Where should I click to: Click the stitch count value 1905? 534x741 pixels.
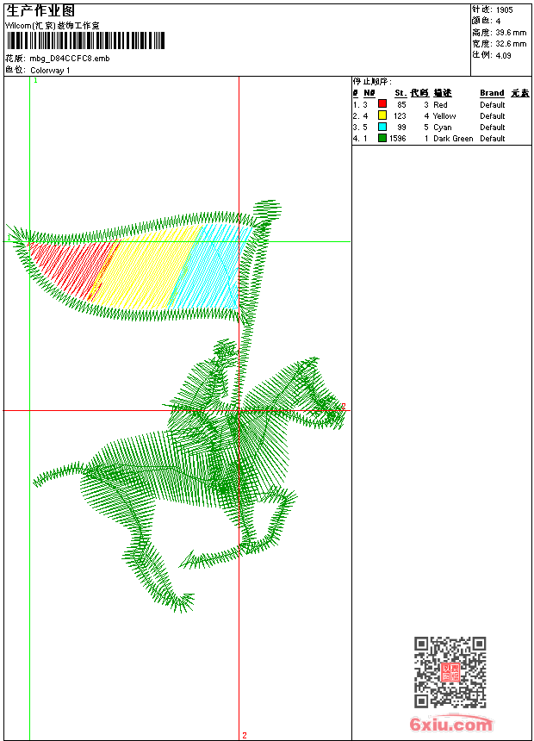point(504,9)
